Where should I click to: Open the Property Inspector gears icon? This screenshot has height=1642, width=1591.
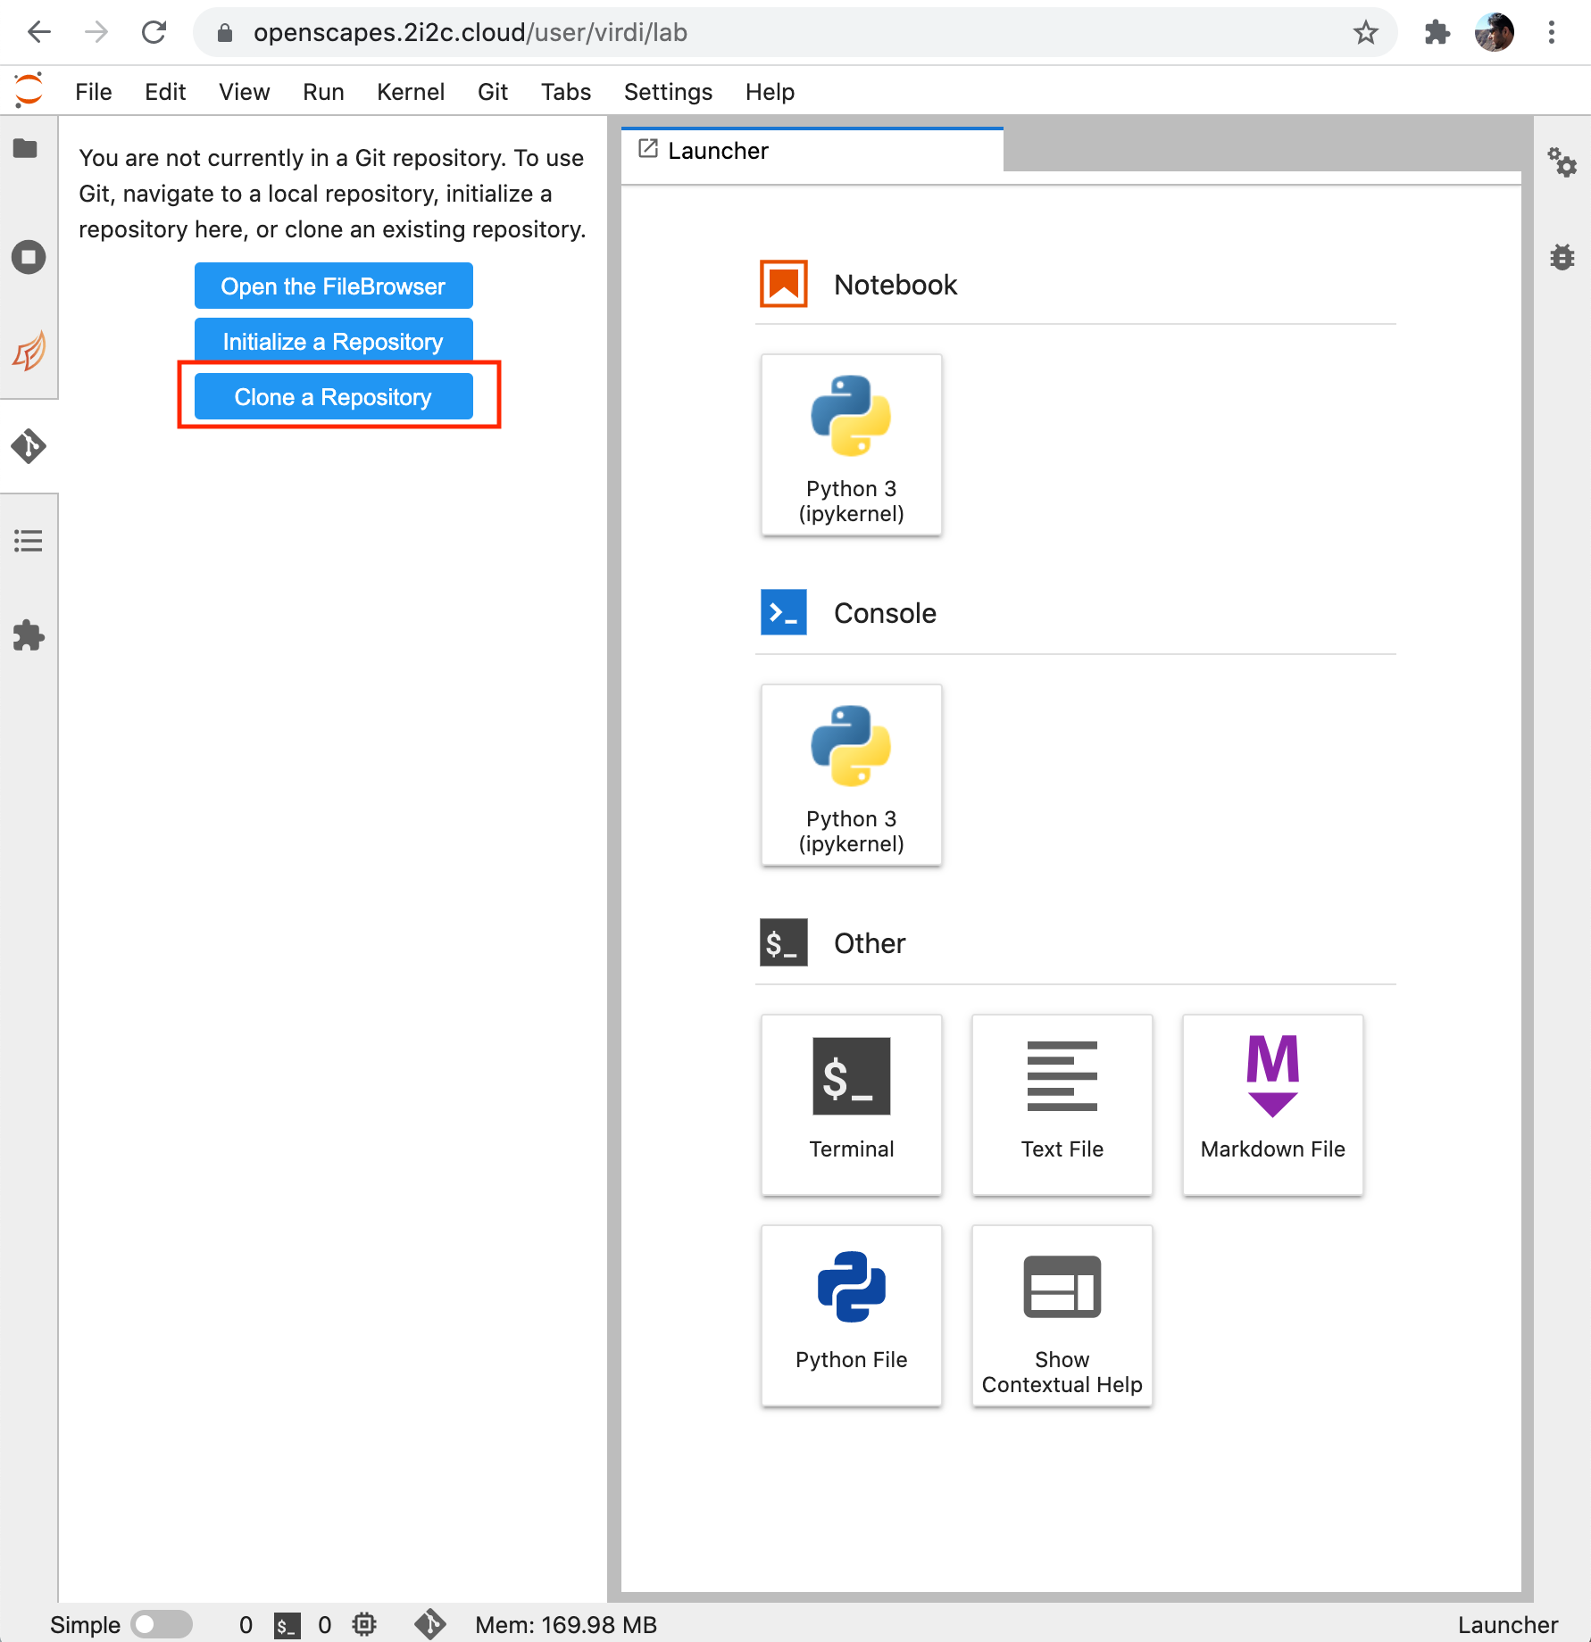tap(1562, 162)
